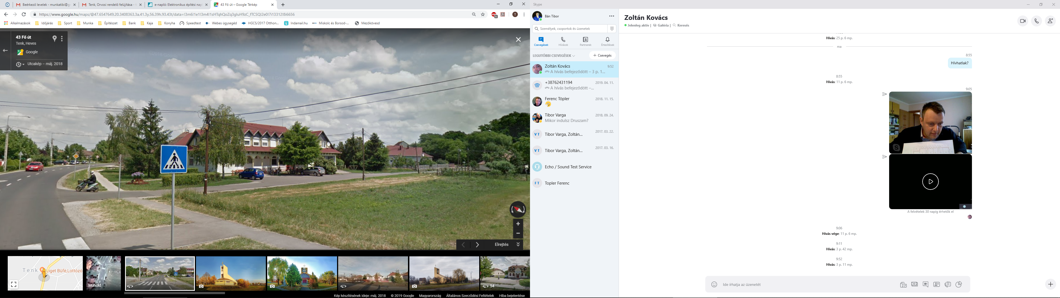Open the Skype dial pad icon
This screenshot has height=298, width=1060.
tap(612, 29)
